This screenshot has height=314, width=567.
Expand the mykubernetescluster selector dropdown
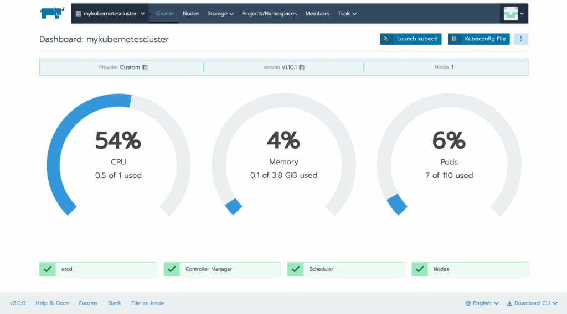tap(110, 13)
